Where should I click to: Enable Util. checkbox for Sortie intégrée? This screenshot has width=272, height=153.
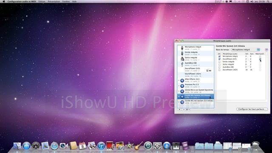[219, 64]
